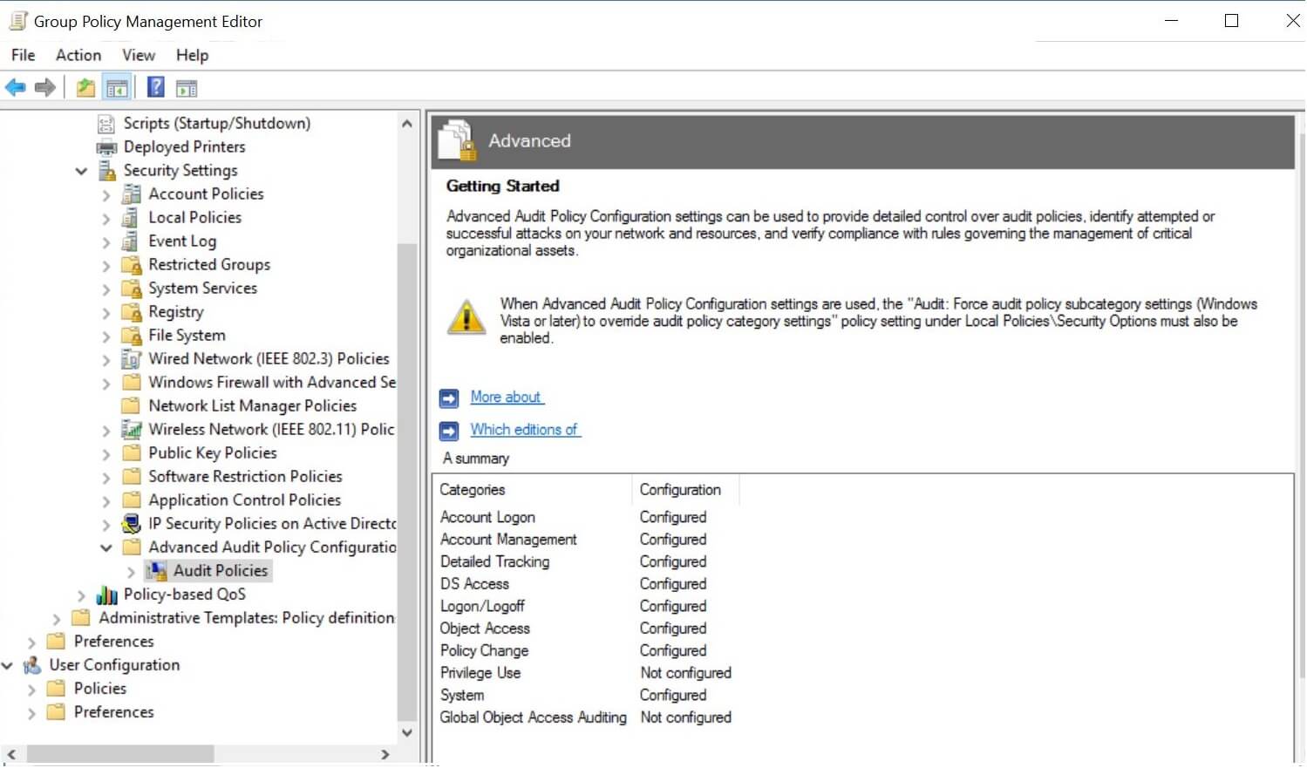Click the horizontal scrollbar right arrow
This screenshot has width=1307, height=768.
(x=386, y=753)
